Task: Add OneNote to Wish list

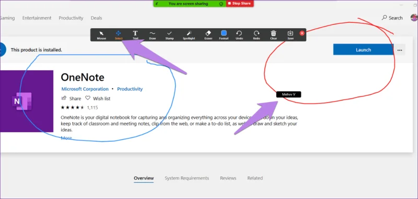Action: [98, 98]
